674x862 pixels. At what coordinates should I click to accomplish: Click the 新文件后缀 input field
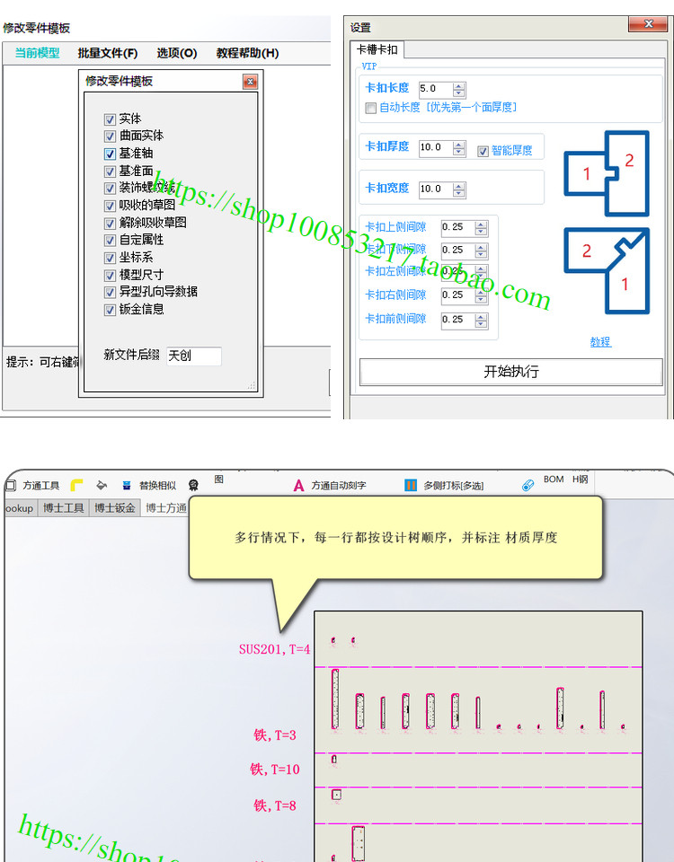(x=194, y=356)
